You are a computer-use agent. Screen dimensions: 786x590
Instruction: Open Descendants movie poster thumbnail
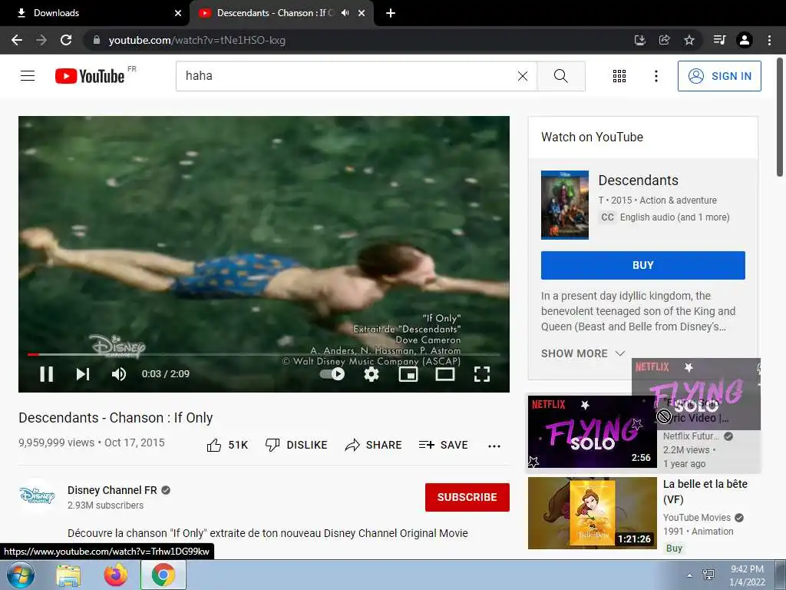pos(564,204)
